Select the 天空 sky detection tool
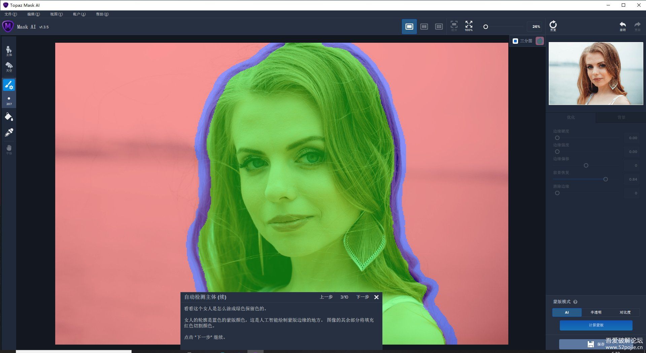The image size is (646, 353). click(9, 67)
